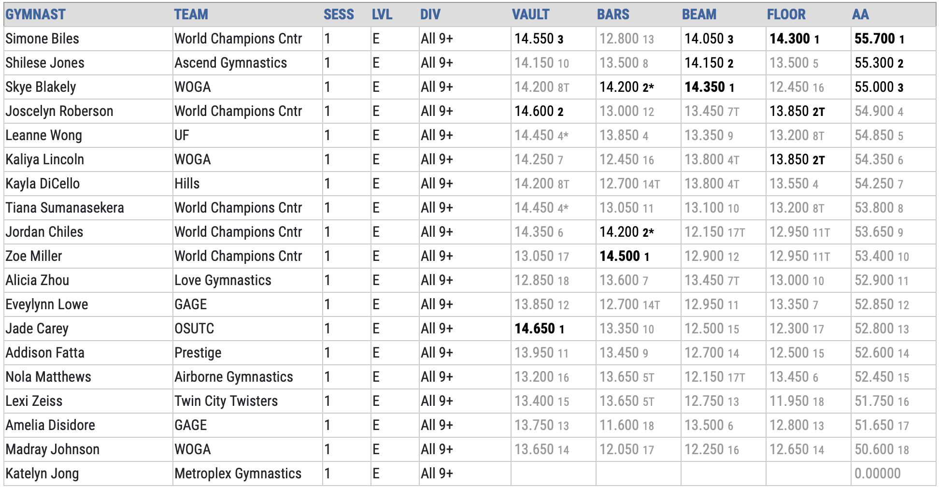Sort by the GYMNAST column header

35,14
